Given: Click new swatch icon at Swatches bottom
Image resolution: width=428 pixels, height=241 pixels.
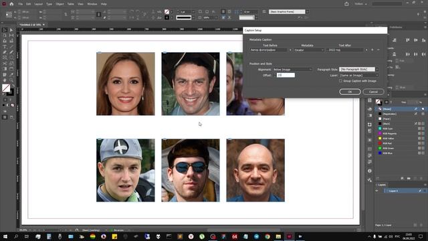Looking at the screenshot, I should [x=415, y=178].
